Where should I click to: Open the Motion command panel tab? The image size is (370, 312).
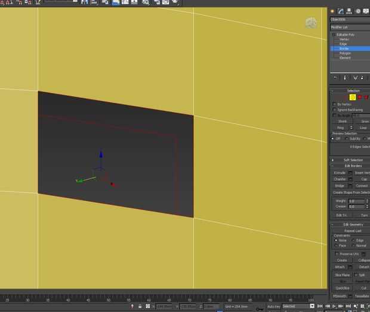coord(358,11)
